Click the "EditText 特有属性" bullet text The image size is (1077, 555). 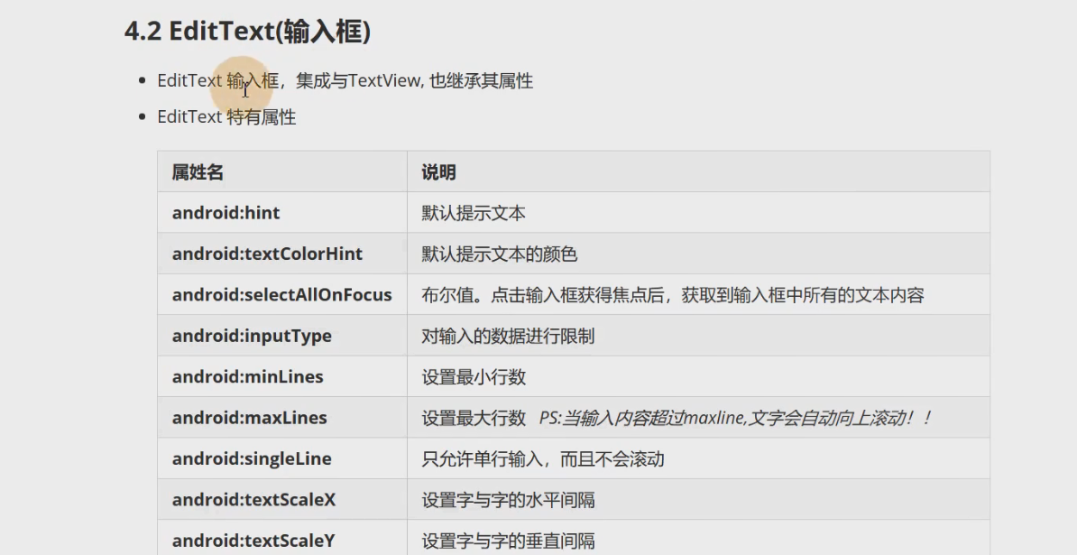point(226,117)
